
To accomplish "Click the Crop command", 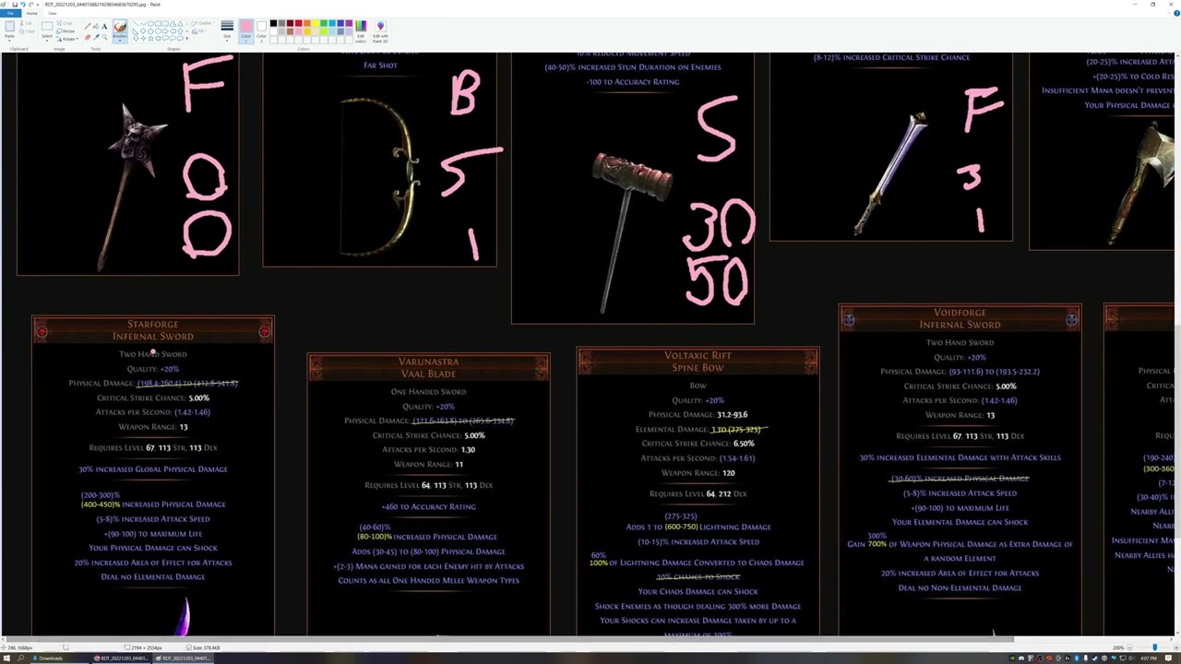I will [x=65, y=23].
